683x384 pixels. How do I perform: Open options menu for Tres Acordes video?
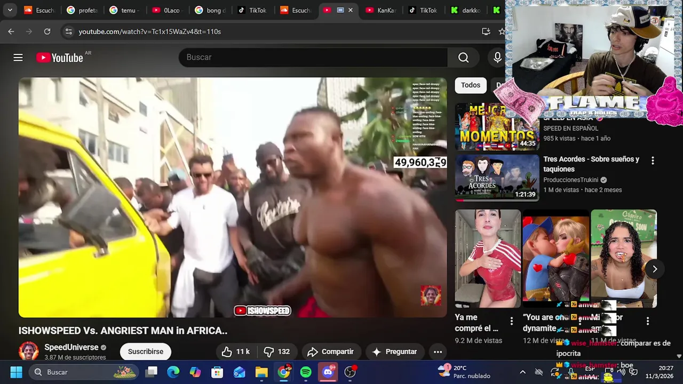(x=653, y=160)
